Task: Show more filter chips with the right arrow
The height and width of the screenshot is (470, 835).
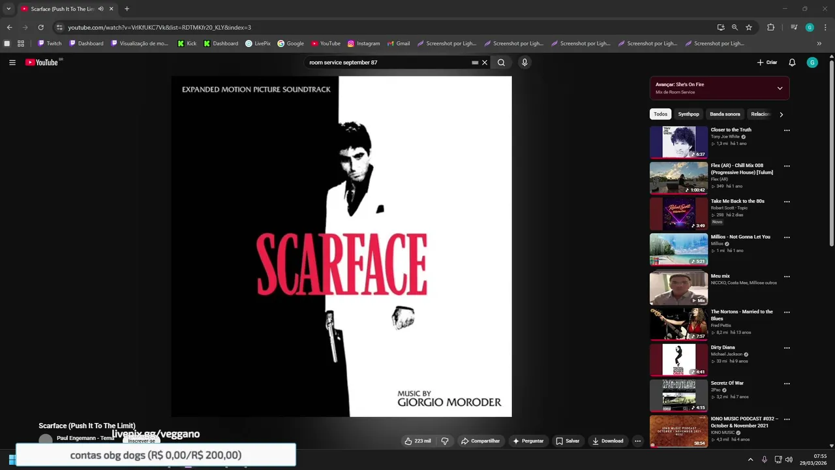Action: (781, 114)
